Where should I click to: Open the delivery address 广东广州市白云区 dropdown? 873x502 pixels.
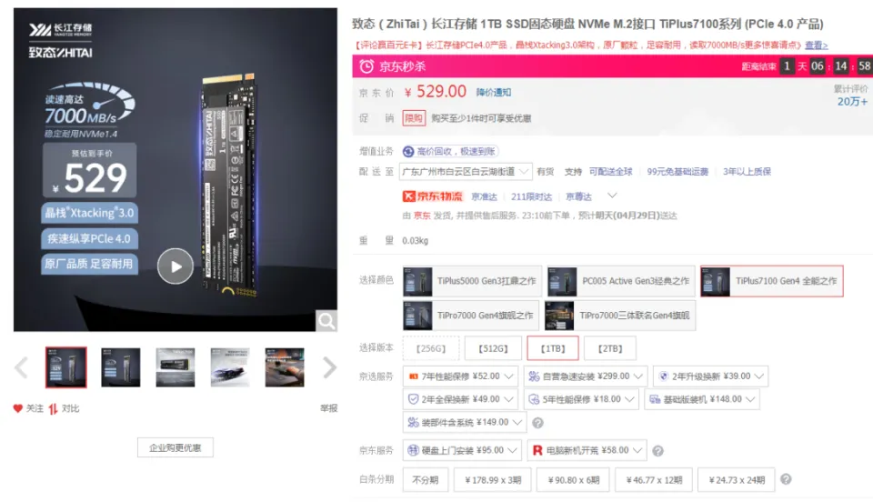pos(466,171)
